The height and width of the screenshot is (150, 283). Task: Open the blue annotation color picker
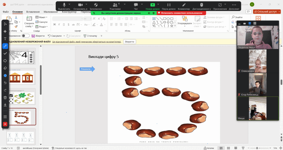5,75
